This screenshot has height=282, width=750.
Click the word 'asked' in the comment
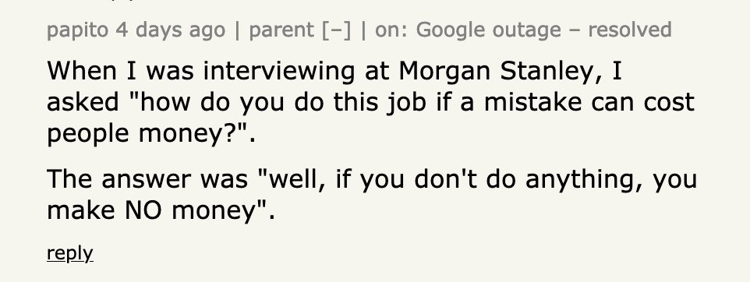point(83,102)
